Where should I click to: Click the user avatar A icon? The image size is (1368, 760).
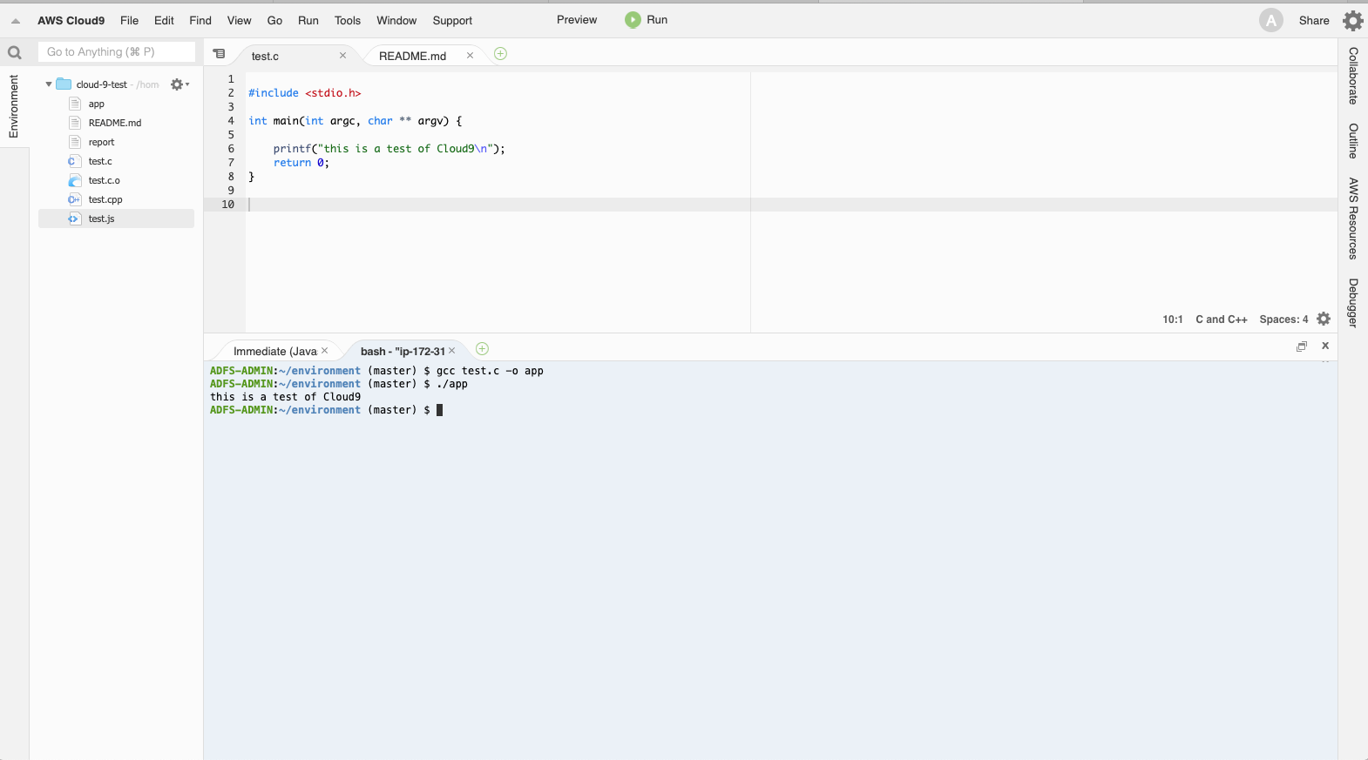(x=1270, y=20)
